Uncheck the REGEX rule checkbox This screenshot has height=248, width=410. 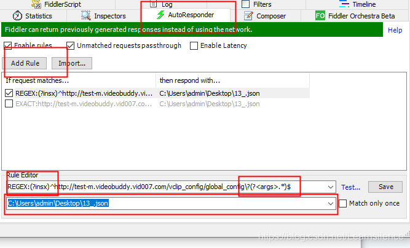(x=9, y=93)
